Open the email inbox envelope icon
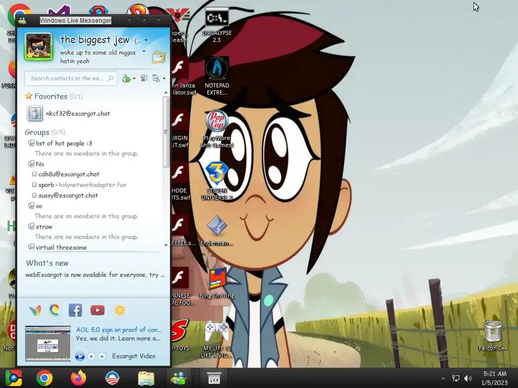518x388 pixels. (159, 57)
